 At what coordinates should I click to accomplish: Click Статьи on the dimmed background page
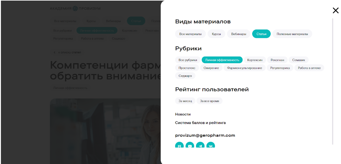coord(136,21)
